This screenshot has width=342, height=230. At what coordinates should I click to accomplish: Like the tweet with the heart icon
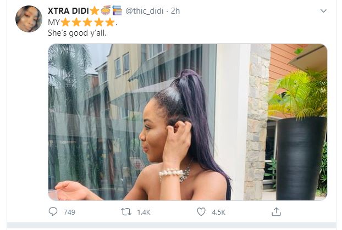tap(201, 211)
